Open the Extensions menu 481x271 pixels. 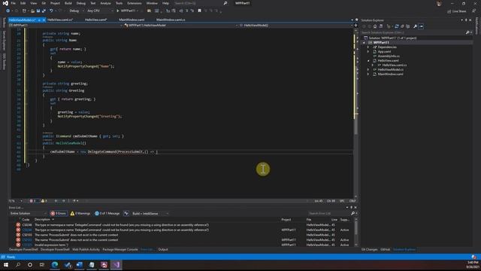(x=135, y=3)
